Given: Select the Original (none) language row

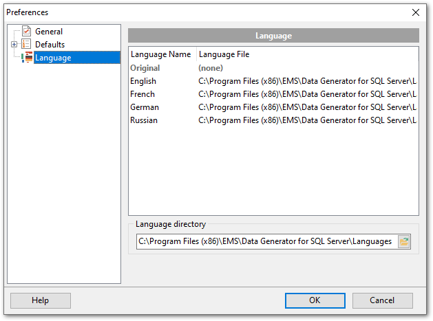Looking at the screenshot, I should click(x=145, y=68).
